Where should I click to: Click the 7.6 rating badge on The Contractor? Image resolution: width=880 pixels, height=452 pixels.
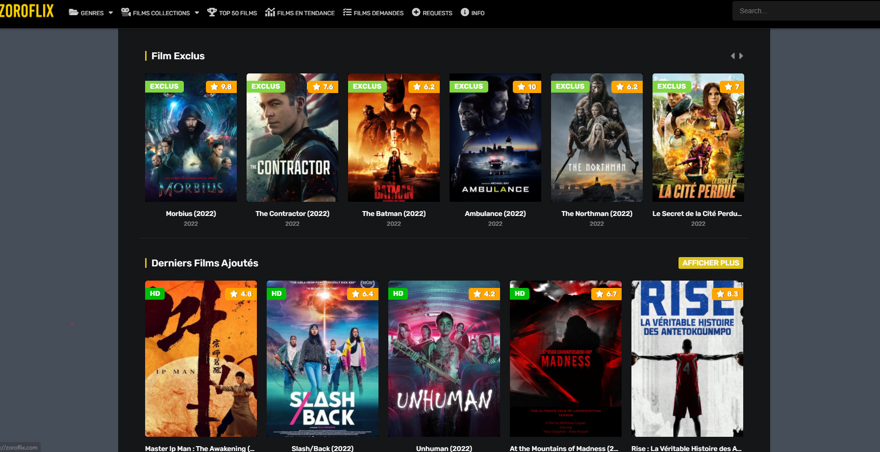pyautogui.click(x=323, y=87)
